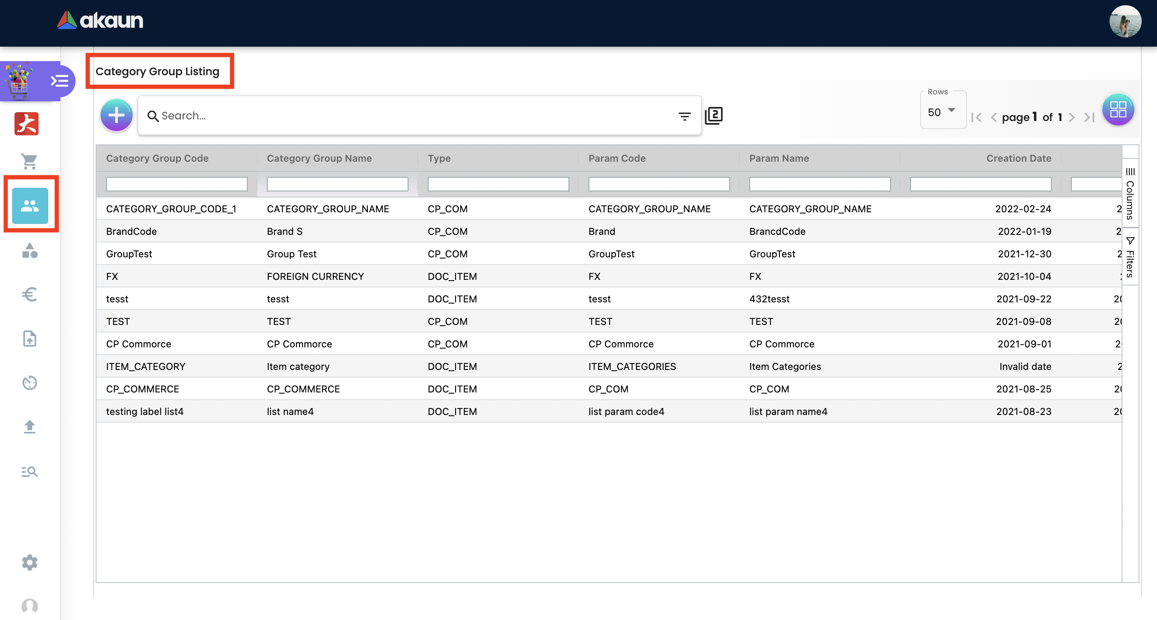Open the search filter options icon

click(684, 116)
